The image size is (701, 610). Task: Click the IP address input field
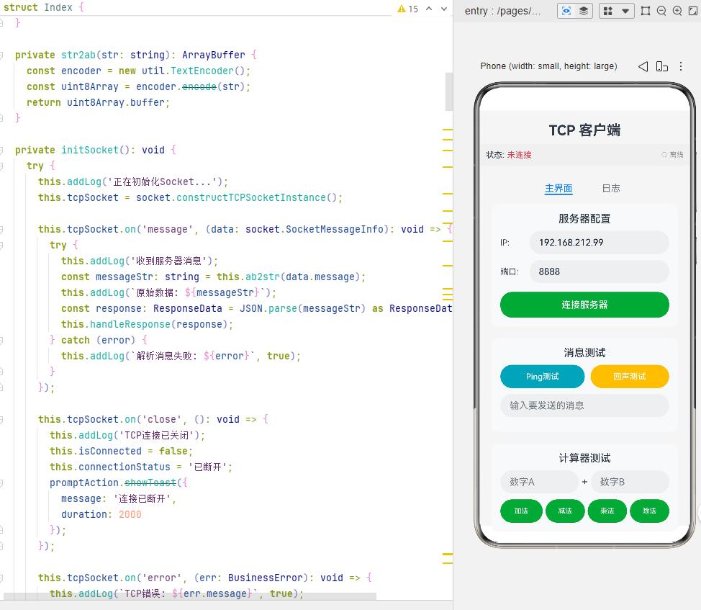coord(599,243)
